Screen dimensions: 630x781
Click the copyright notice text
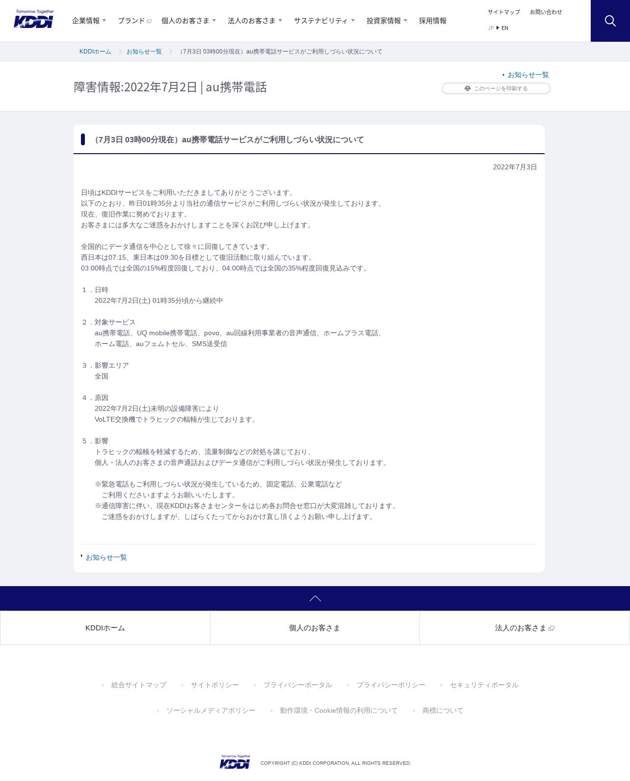click(336, 763)
